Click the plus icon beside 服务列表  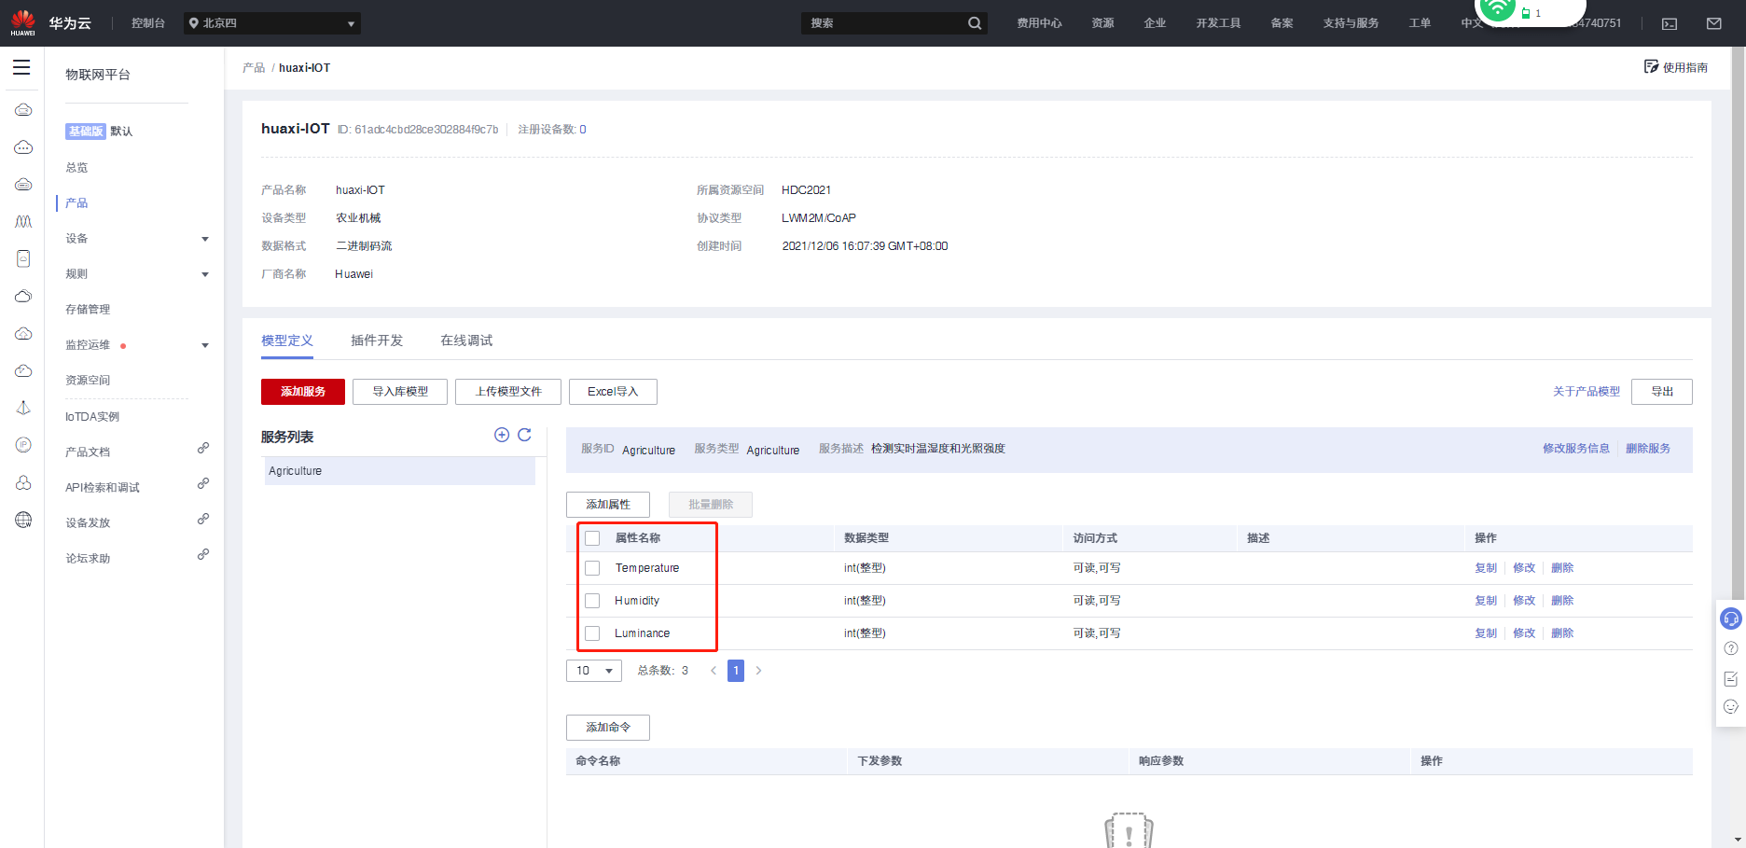(502, 435)
